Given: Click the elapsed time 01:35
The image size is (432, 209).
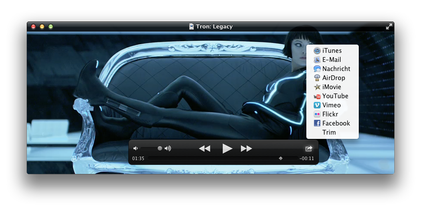Looking at the screenshot, I should (x=138, y=158).
